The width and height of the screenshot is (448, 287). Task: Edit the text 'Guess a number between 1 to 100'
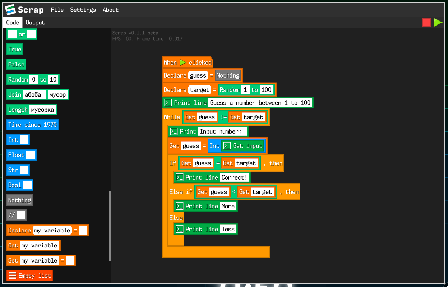tap(259, 103)
